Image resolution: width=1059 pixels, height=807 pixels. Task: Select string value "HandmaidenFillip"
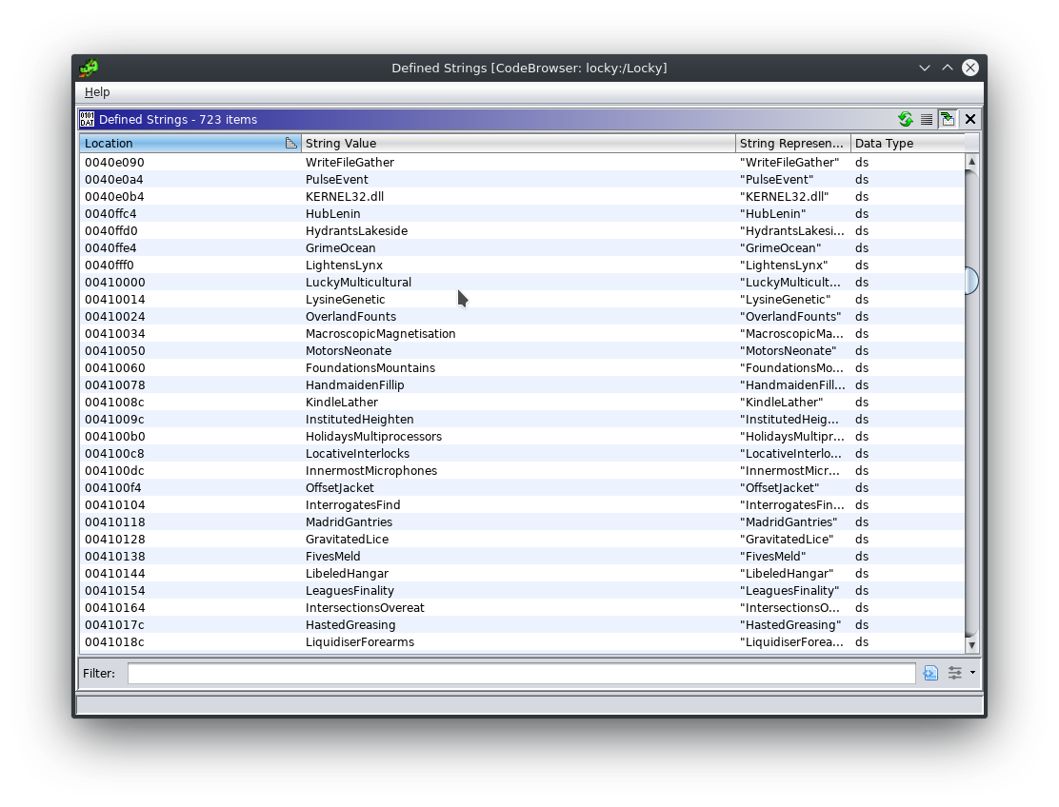(x=355, y=385)
